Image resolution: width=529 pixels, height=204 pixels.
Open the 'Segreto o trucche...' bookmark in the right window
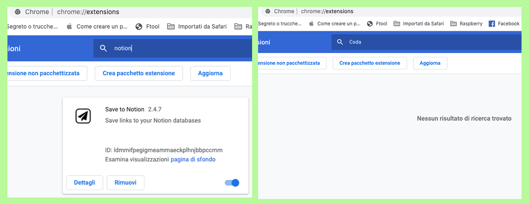[x=280, y=23]
